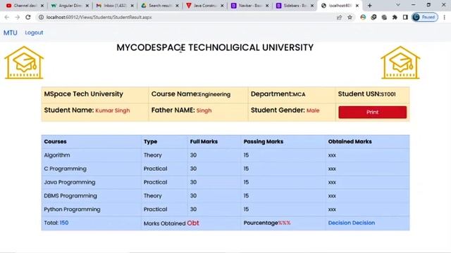This screenshot has height=253, width=451.
Task: Click the grey globe extension icon in the toolbar
Action: coord(384,18)
